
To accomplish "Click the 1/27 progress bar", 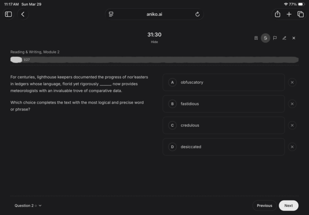I will click(x=154, y=60).
